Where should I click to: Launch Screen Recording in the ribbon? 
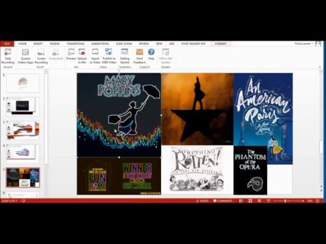(41, 56)
